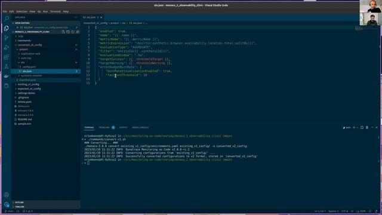This screenshot has height=215, width=382.
Task: Split the terminal panel
Action: (x=362, y=127)
